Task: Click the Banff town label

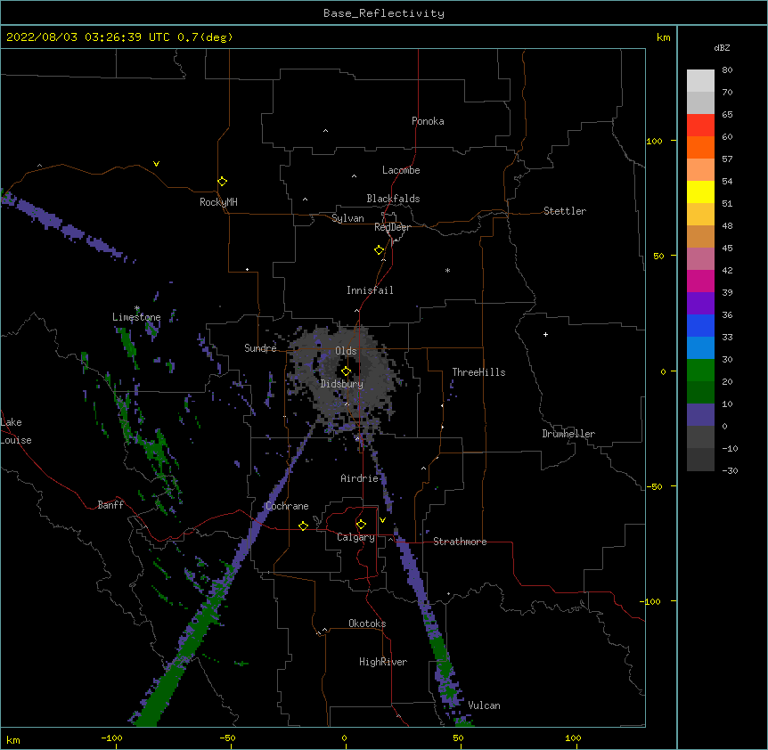Action: (x=110, y=505)
